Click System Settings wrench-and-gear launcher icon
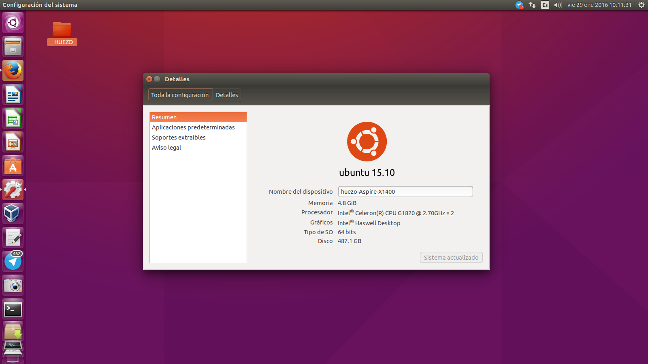 tap(13, 190)
